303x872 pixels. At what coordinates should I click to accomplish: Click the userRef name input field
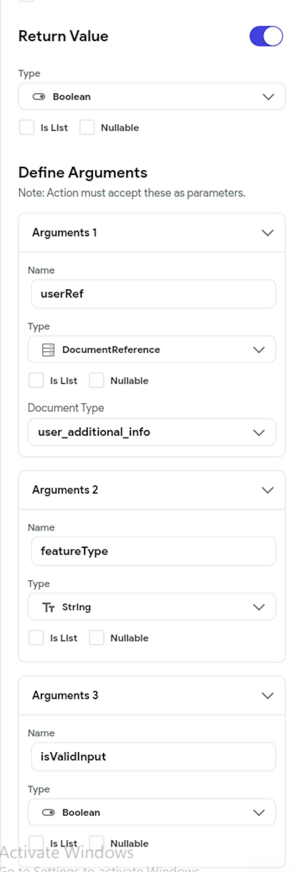coord(153,294)
